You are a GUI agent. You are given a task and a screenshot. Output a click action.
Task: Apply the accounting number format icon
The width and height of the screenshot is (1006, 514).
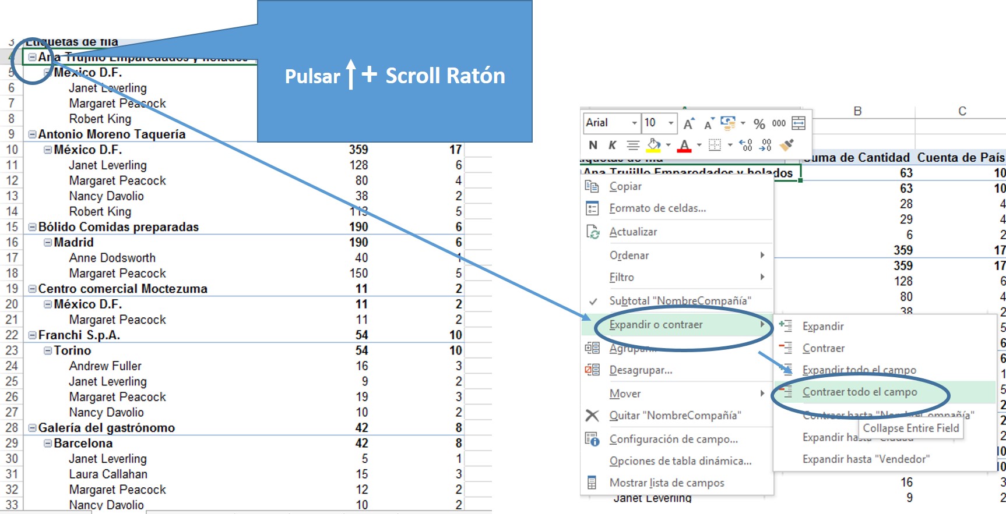(x=727, y=123)
